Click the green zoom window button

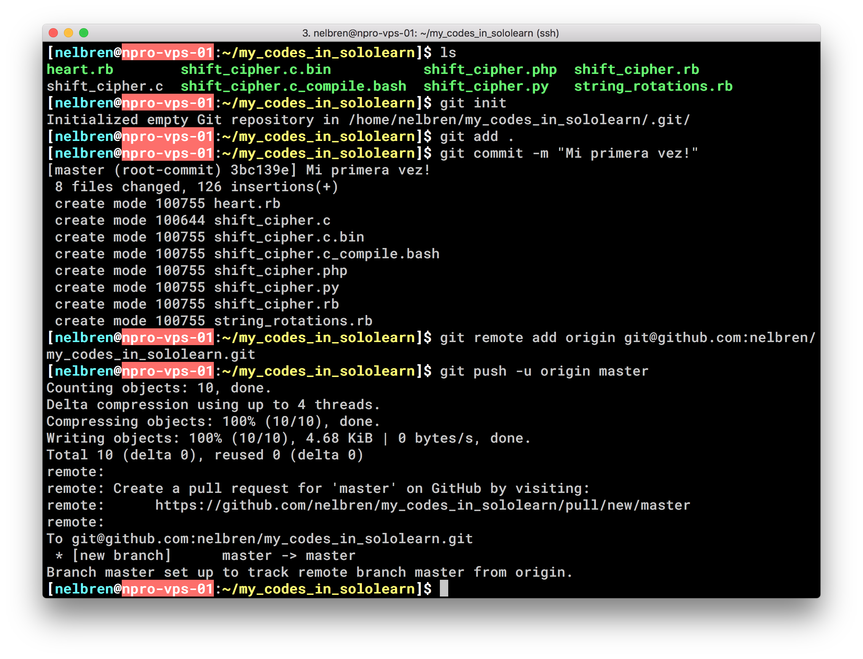click(x=84, y=33)
